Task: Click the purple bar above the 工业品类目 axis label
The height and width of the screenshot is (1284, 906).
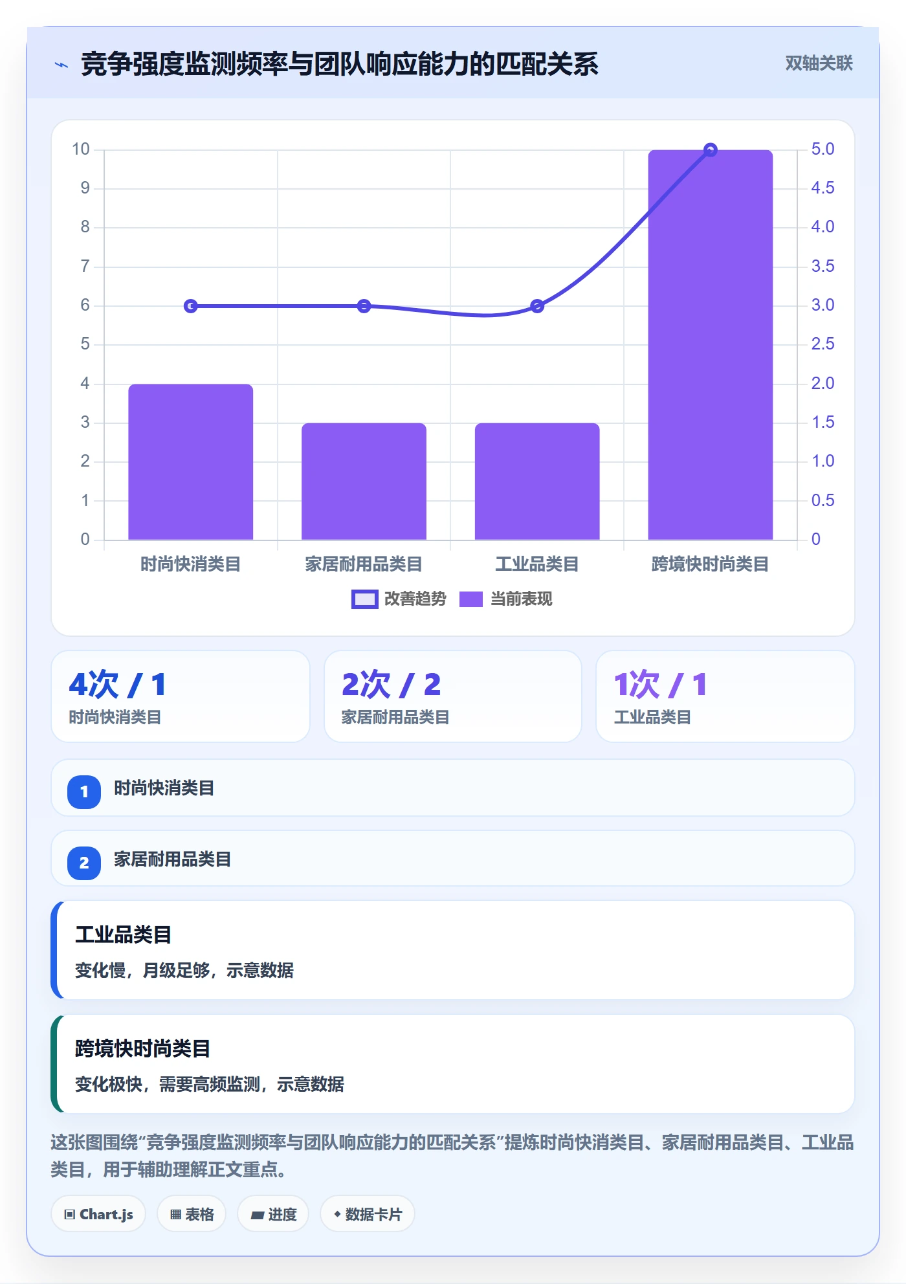Action: click(537, 481)
